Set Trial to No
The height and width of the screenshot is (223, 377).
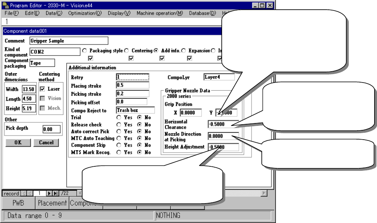(x=140, y=118)
